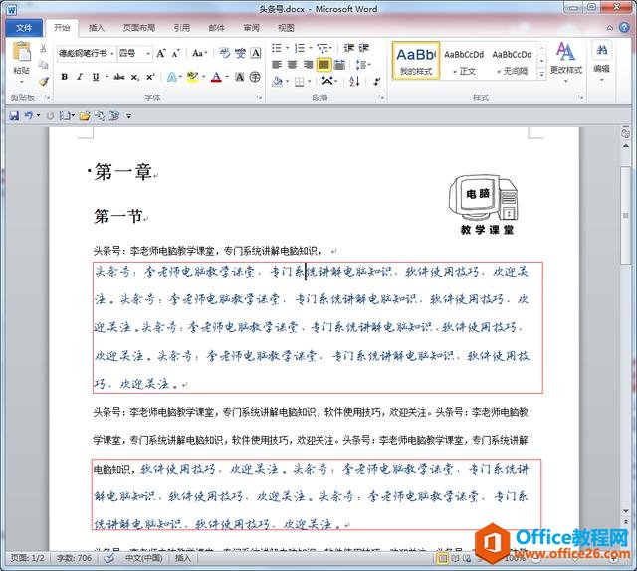Click the word count 字数: 706
637x571 pixels.
[75, 558]
